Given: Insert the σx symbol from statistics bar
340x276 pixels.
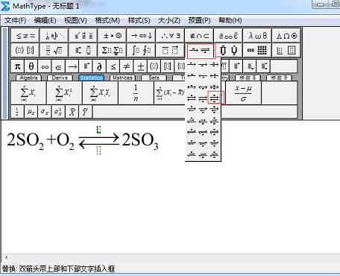Looking at the screenshot, I should click(45, 112).
